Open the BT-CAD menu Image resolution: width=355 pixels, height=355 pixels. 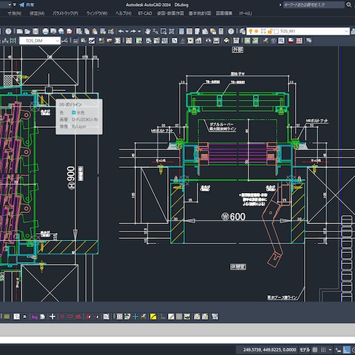click(145, 13)
